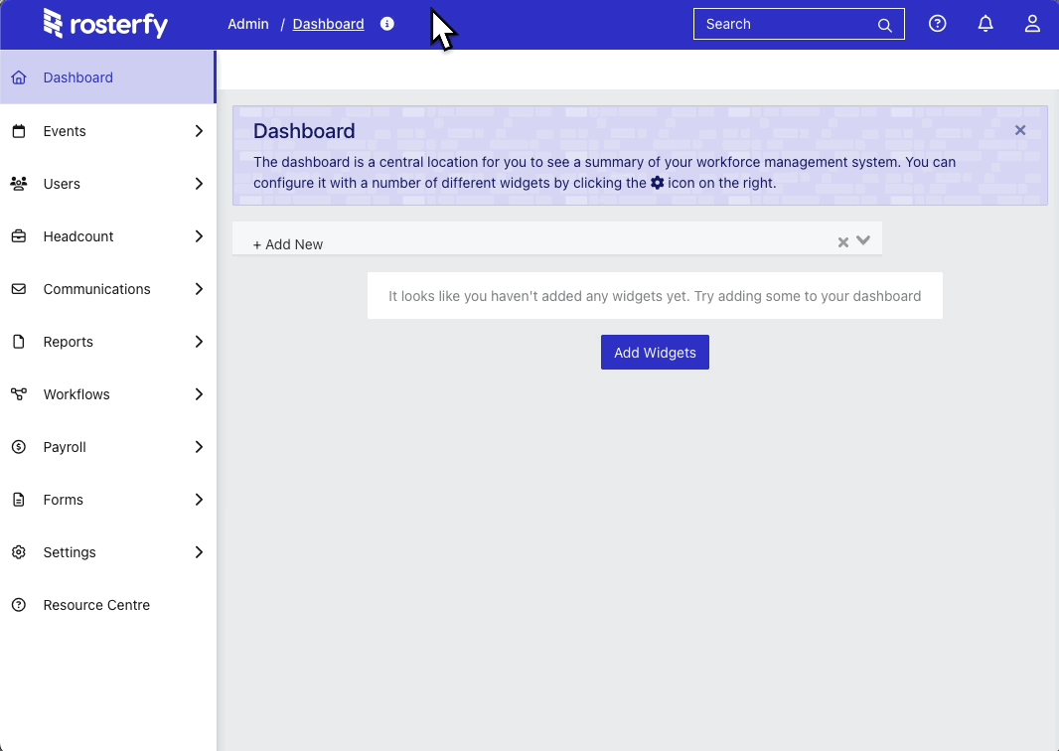Click the Communications envelope icon
Image resolution: width=1059 pixels, height=751 pixels.
pyautogui.click(x=19, y=289)
